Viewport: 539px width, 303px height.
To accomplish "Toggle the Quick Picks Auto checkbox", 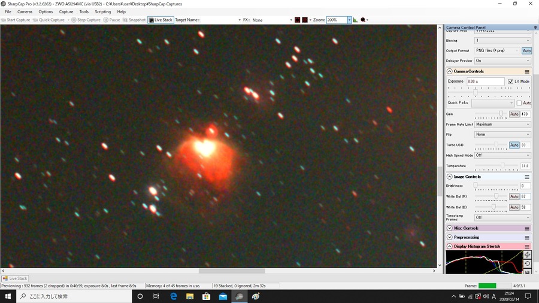I will pos(519,103).
